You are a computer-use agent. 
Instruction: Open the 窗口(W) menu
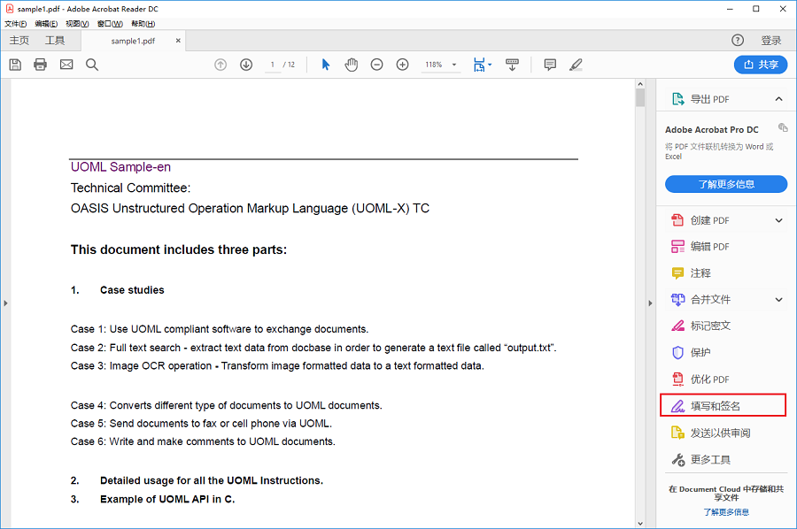(x=110, y=24)
